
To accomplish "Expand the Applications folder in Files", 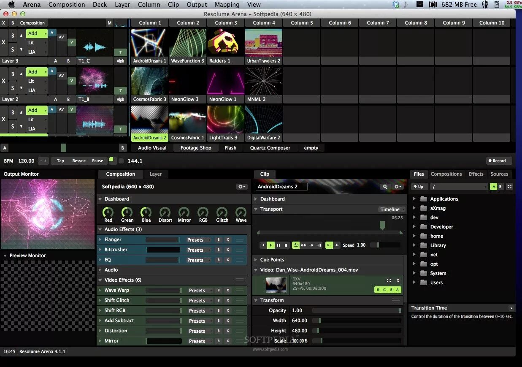I will click(x=414, y=199).
